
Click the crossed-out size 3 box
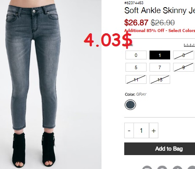pos(184,55)
